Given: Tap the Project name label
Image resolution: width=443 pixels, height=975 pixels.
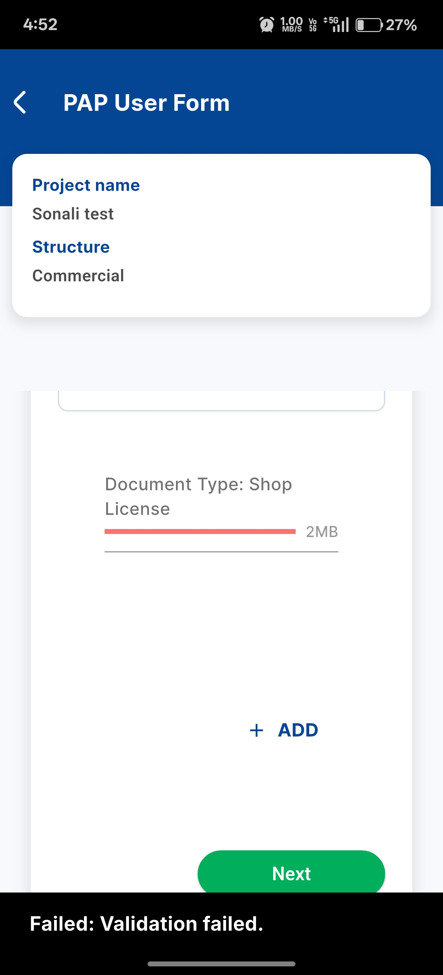Looking at the screenshot, I should (x=86, y=185).
